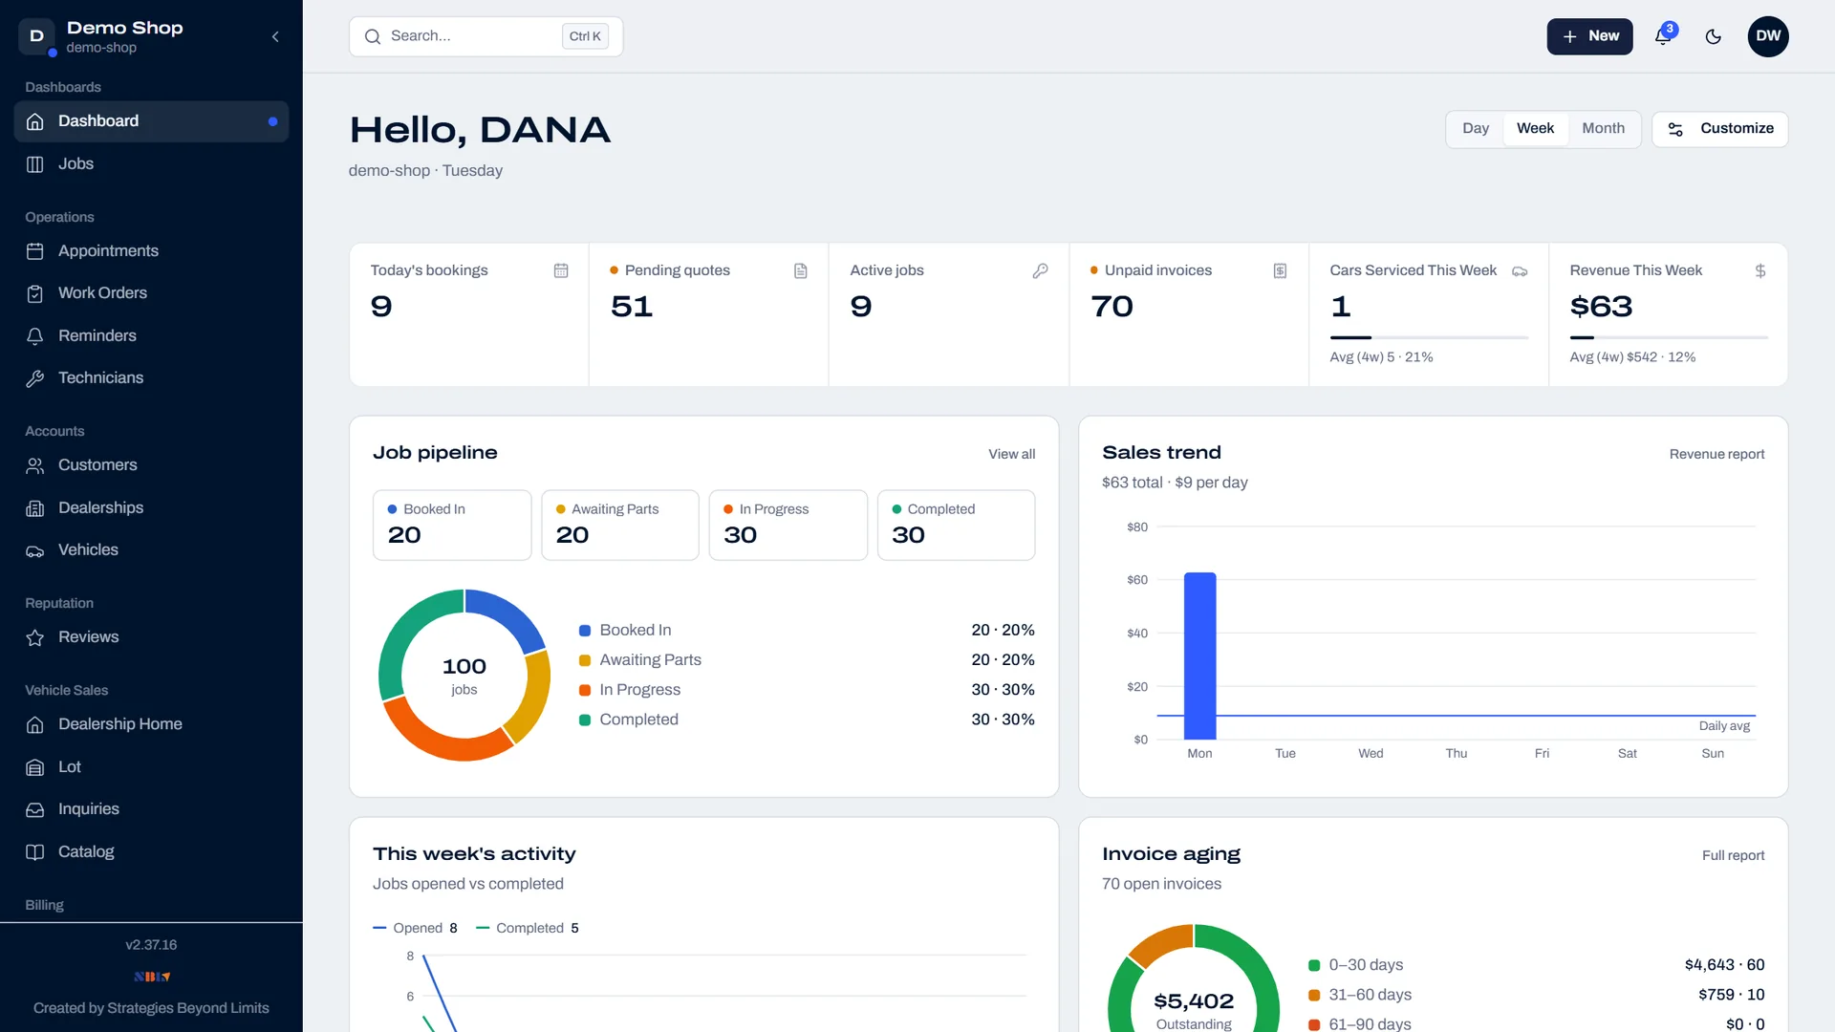Open Invoice aging Full report
Image resolution: width=1835 pixels, height=1032 pixels.
[x=1733, y=855]
